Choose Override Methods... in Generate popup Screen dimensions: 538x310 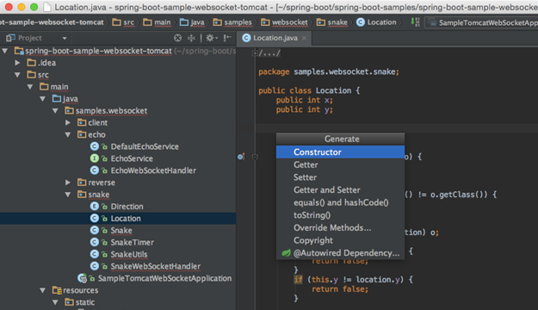pyautogui.click(x=340, y=227)
